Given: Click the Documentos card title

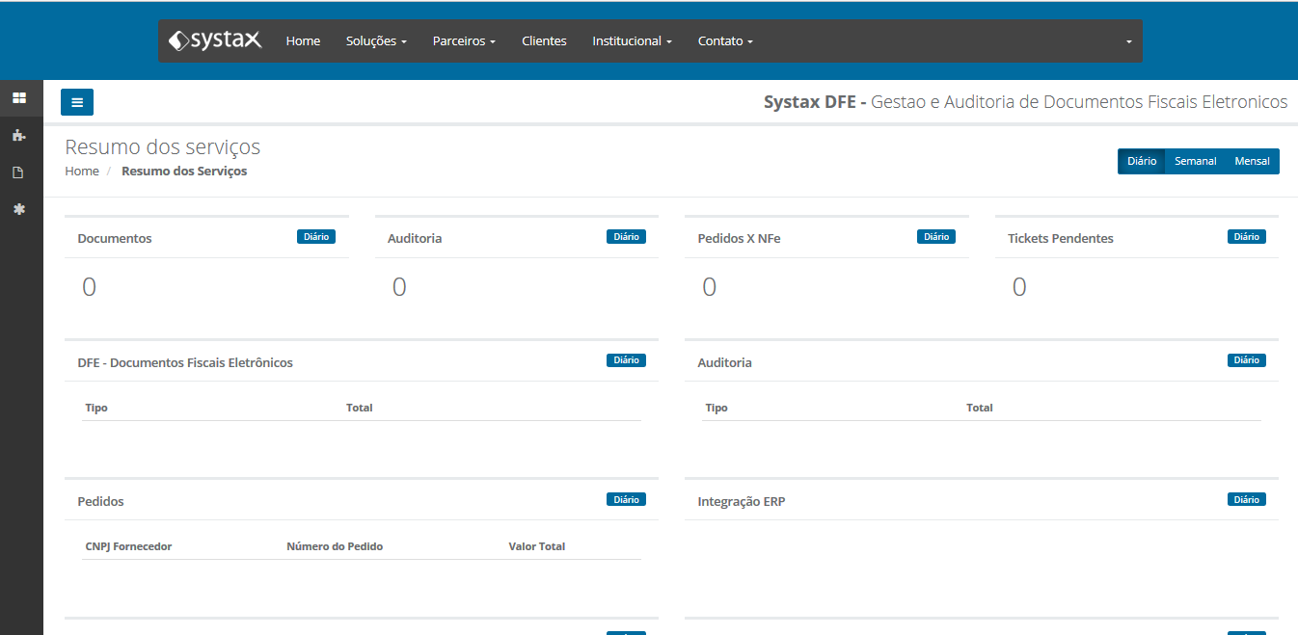Looking at the screenshot, I should tap(115, 239).
